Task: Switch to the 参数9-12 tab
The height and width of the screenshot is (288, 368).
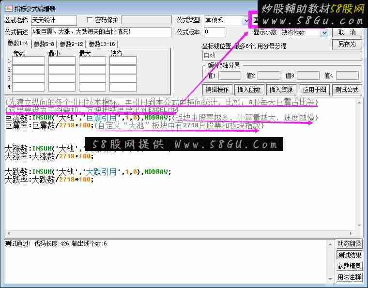Action: tap(71, 44)
